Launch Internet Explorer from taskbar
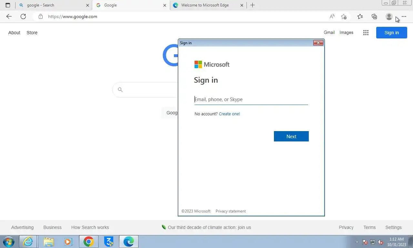The width and height of the screenshot is (413, 248). (x=28, y=242)
